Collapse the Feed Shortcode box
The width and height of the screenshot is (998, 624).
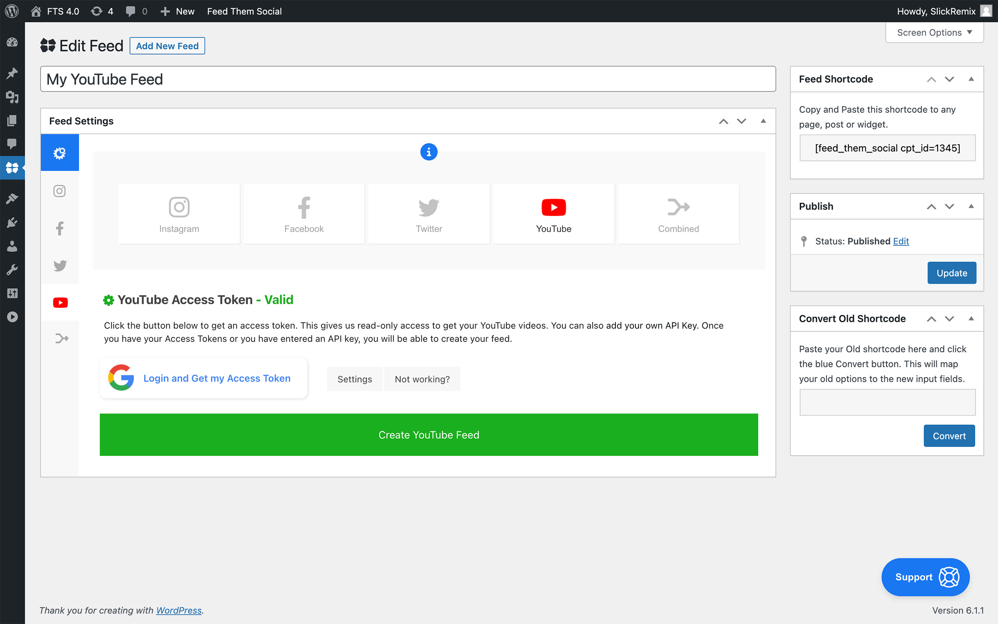click(971, 79)
